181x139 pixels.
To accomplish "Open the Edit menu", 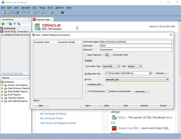I will tap(9, 8).
